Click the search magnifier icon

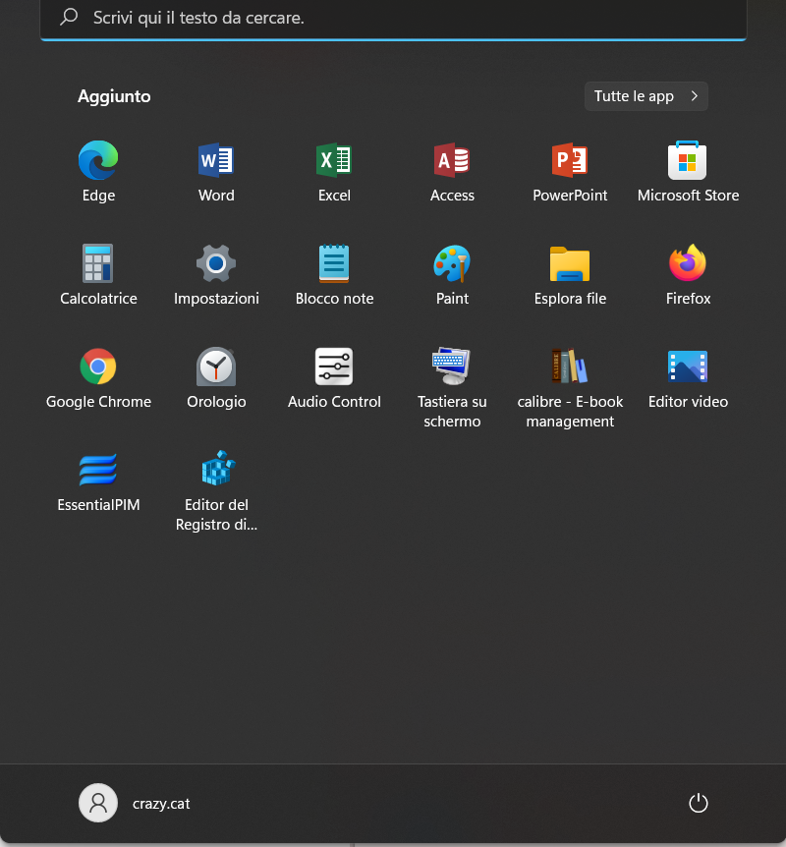click(69, 18)
